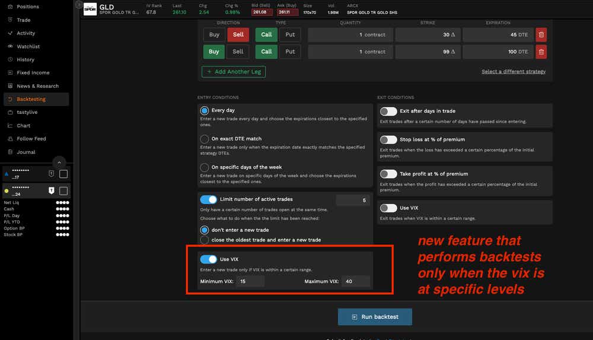593x340 pixels.
Task: Click the shield icon for account ending 17
Action: [x=52, y=173]
